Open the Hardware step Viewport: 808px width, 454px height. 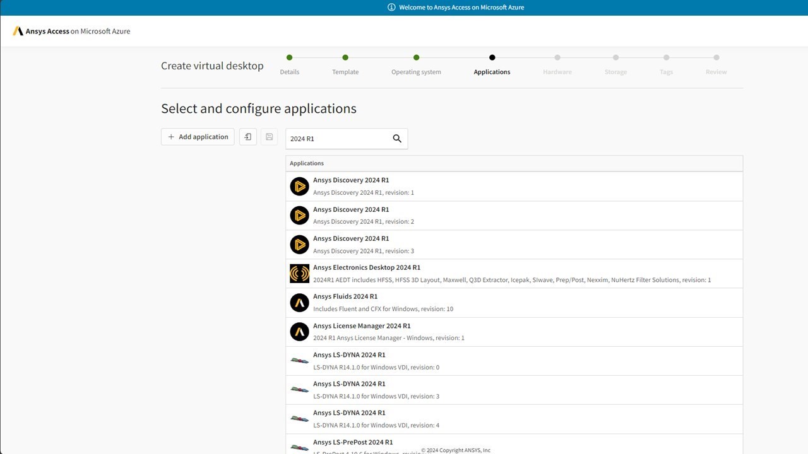557,65
